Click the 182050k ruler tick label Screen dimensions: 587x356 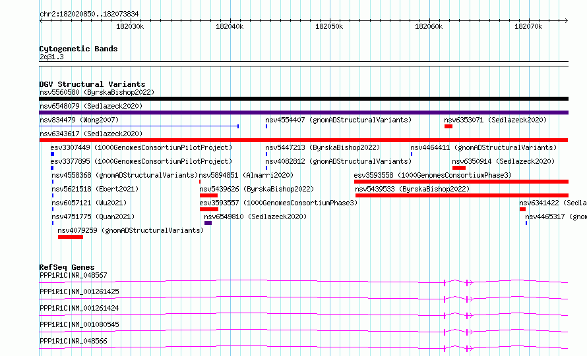coord(329,26)
